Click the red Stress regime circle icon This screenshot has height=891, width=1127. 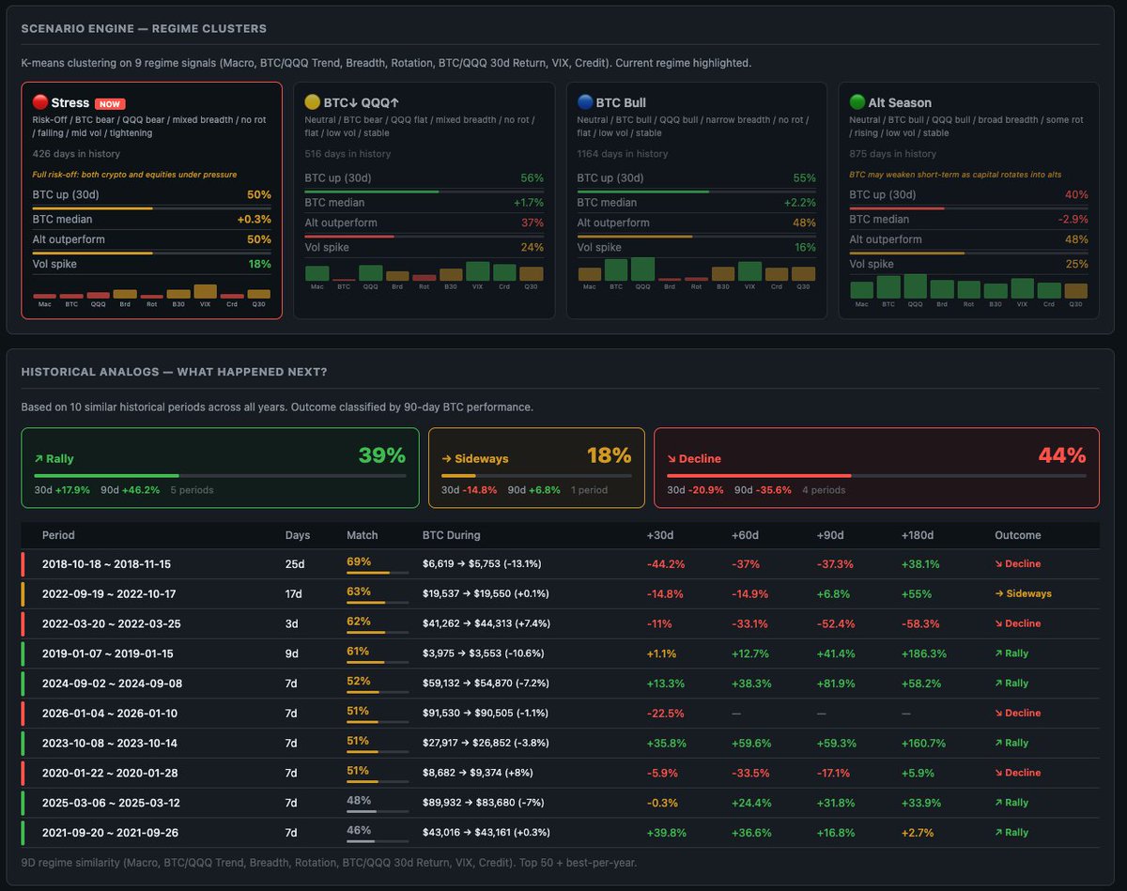[40, 102]
